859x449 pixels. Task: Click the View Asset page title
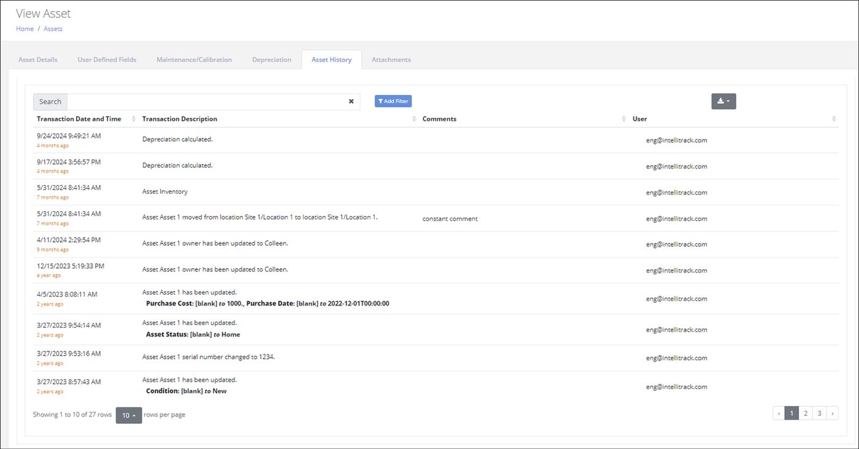(x=44, y=13)
